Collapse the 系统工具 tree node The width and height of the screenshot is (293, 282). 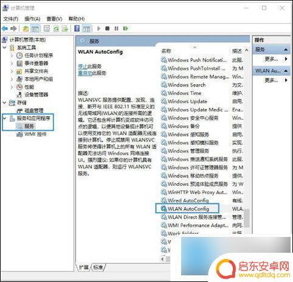click(5, 48)
